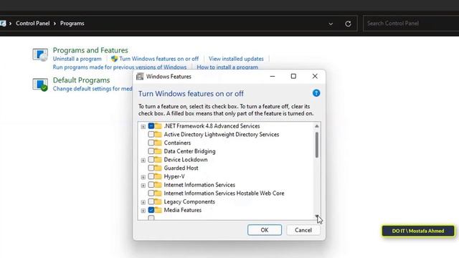Close the Windows Features dialog
This screenshot has width=459, height=258.
click(x=315, y=77)
